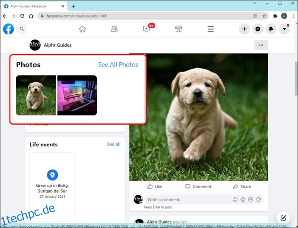Viewport: 298px width, 228px height.
Task: Open the notifications bell icon
Action: pyautogui.click(x=271, y=29)
